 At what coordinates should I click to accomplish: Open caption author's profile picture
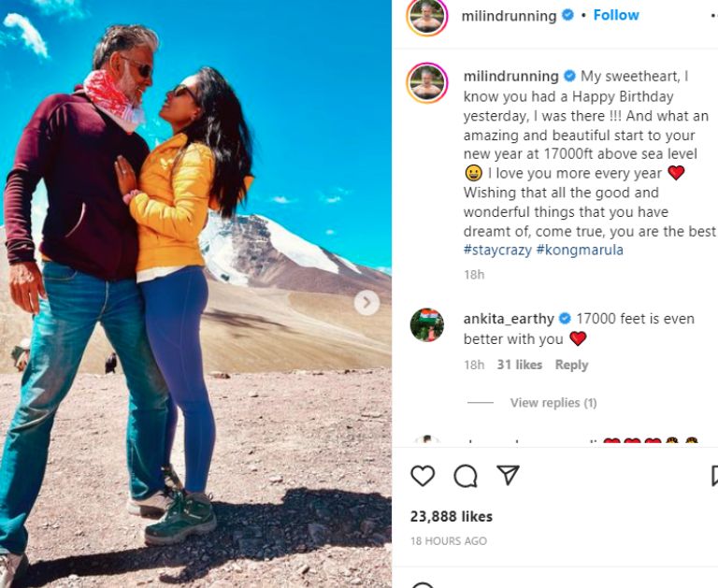tap(426, 83)
